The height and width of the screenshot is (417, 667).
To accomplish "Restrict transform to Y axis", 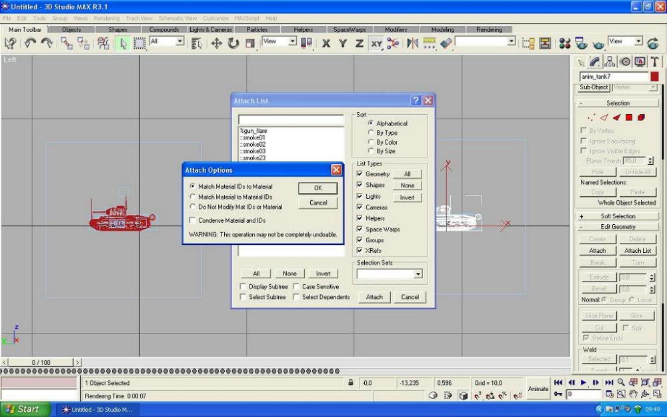I will coord(343,43).
